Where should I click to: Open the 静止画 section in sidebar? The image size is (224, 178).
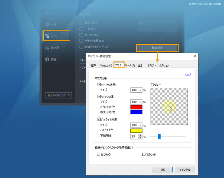point(52,48)
